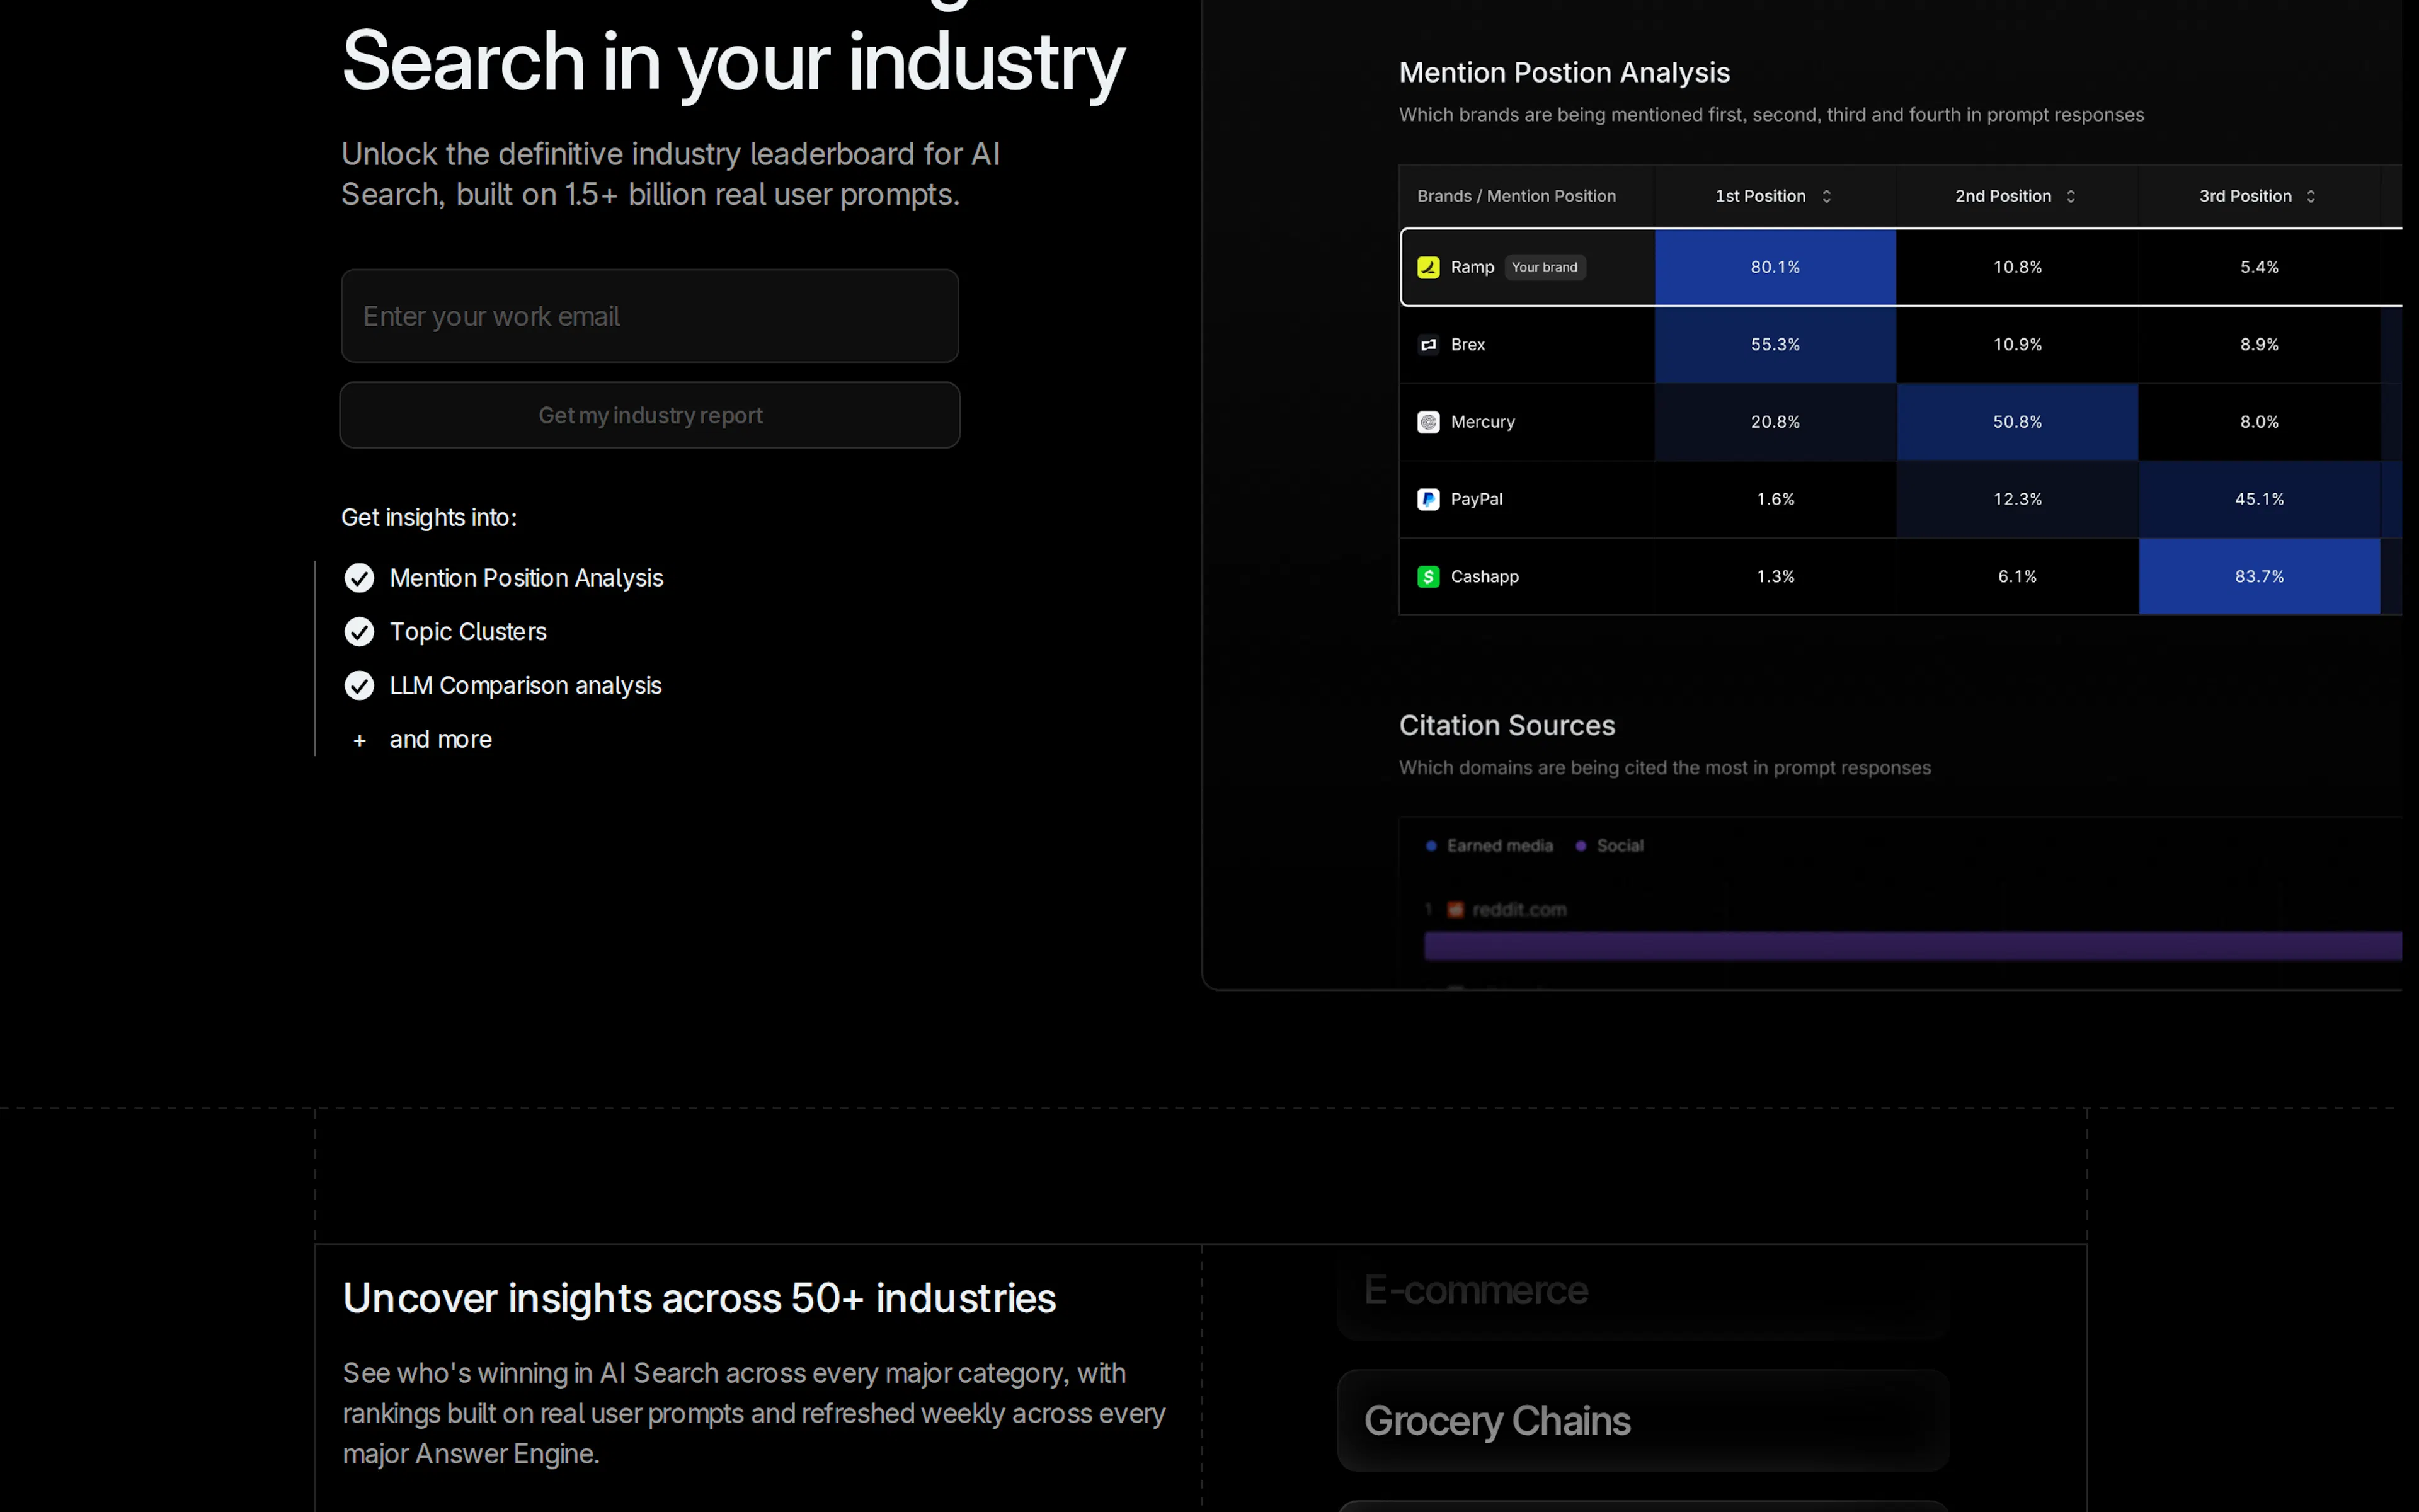Sort by 1st Position column arrows

[x=1826, y=196]
